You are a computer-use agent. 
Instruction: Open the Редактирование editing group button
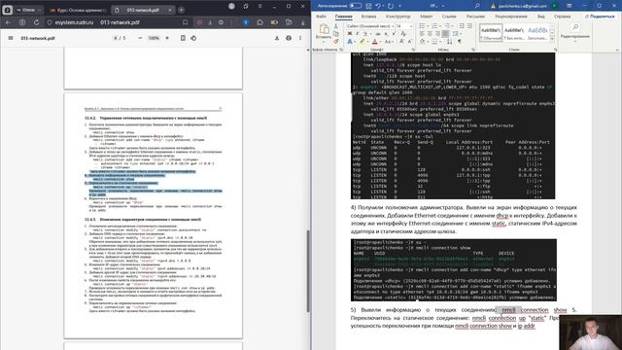click(x=574, y=31)
